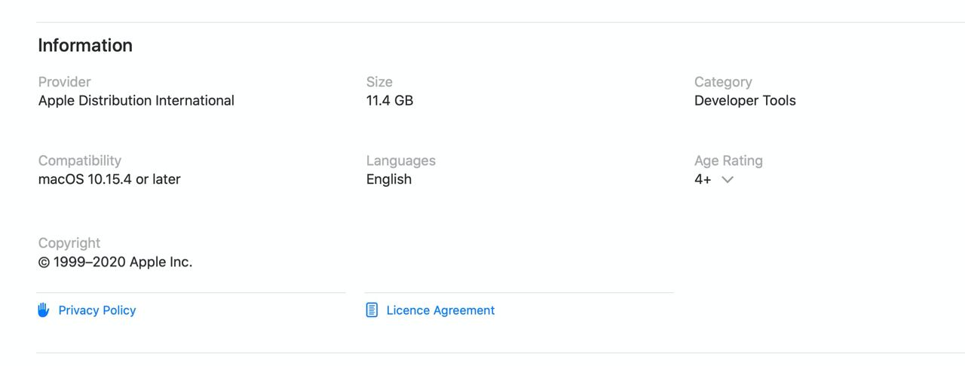Screen dimensions: 965x366
Task: Click the Copyright label
Action: point(69,243)
